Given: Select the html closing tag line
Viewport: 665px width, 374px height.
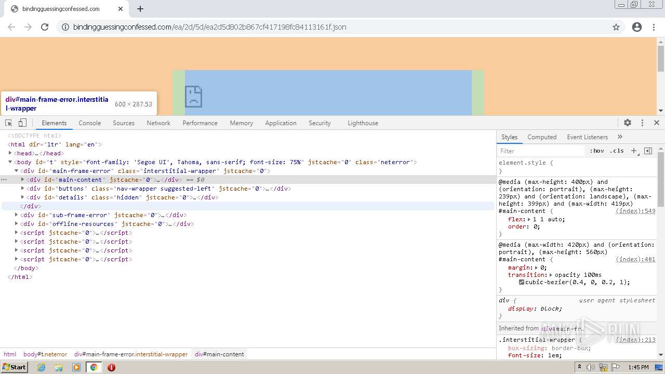Looking at the screenshot, I should point(20,277).
